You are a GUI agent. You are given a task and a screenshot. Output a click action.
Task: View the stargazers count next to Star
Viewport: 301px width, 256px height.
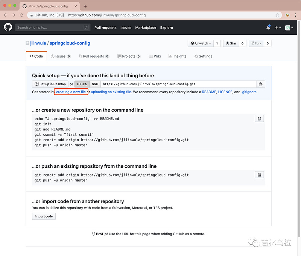242,43
